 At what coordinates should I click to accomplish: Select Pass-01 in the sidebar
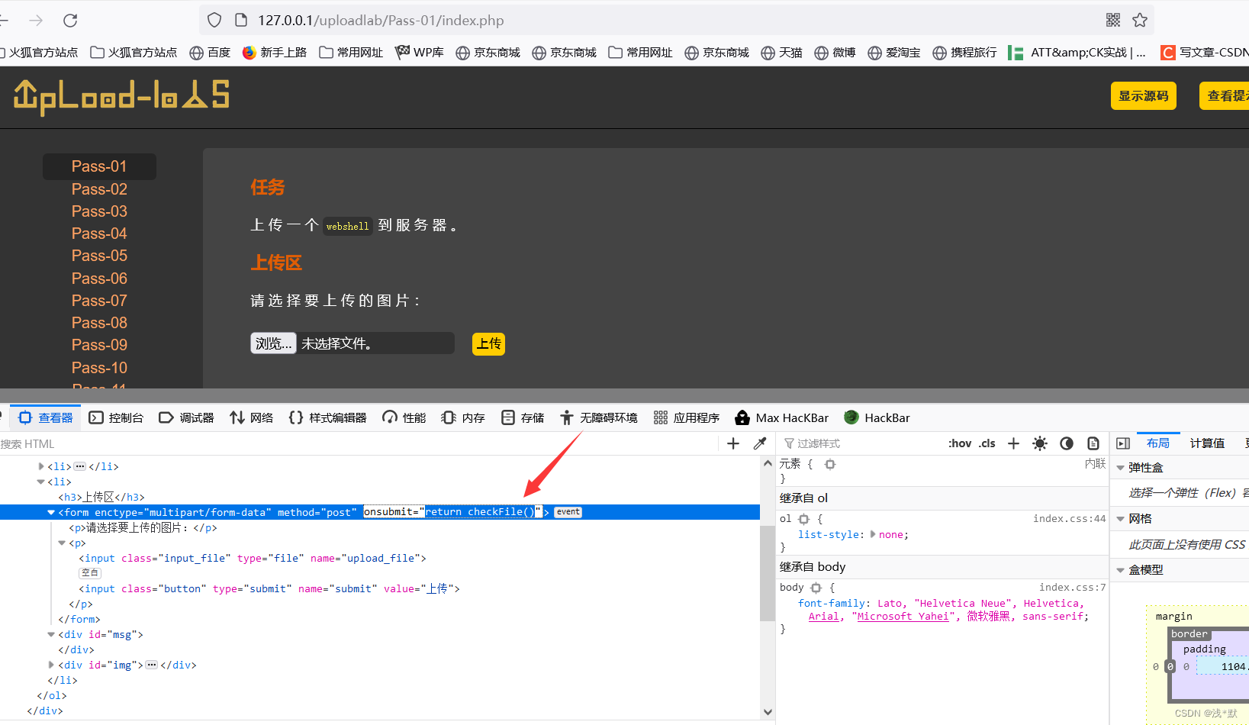click(x=99, y=166)
